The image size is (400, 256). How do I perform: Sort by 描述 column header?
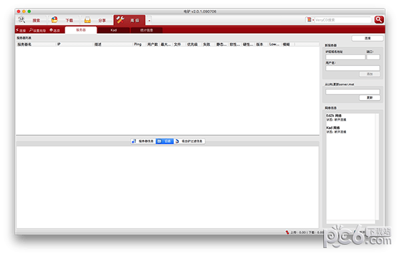113,45
